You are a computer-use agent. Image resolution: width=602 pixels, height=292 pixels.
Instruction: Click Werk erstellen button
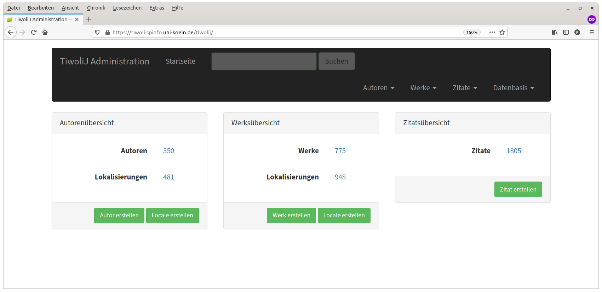coord(291,215)
